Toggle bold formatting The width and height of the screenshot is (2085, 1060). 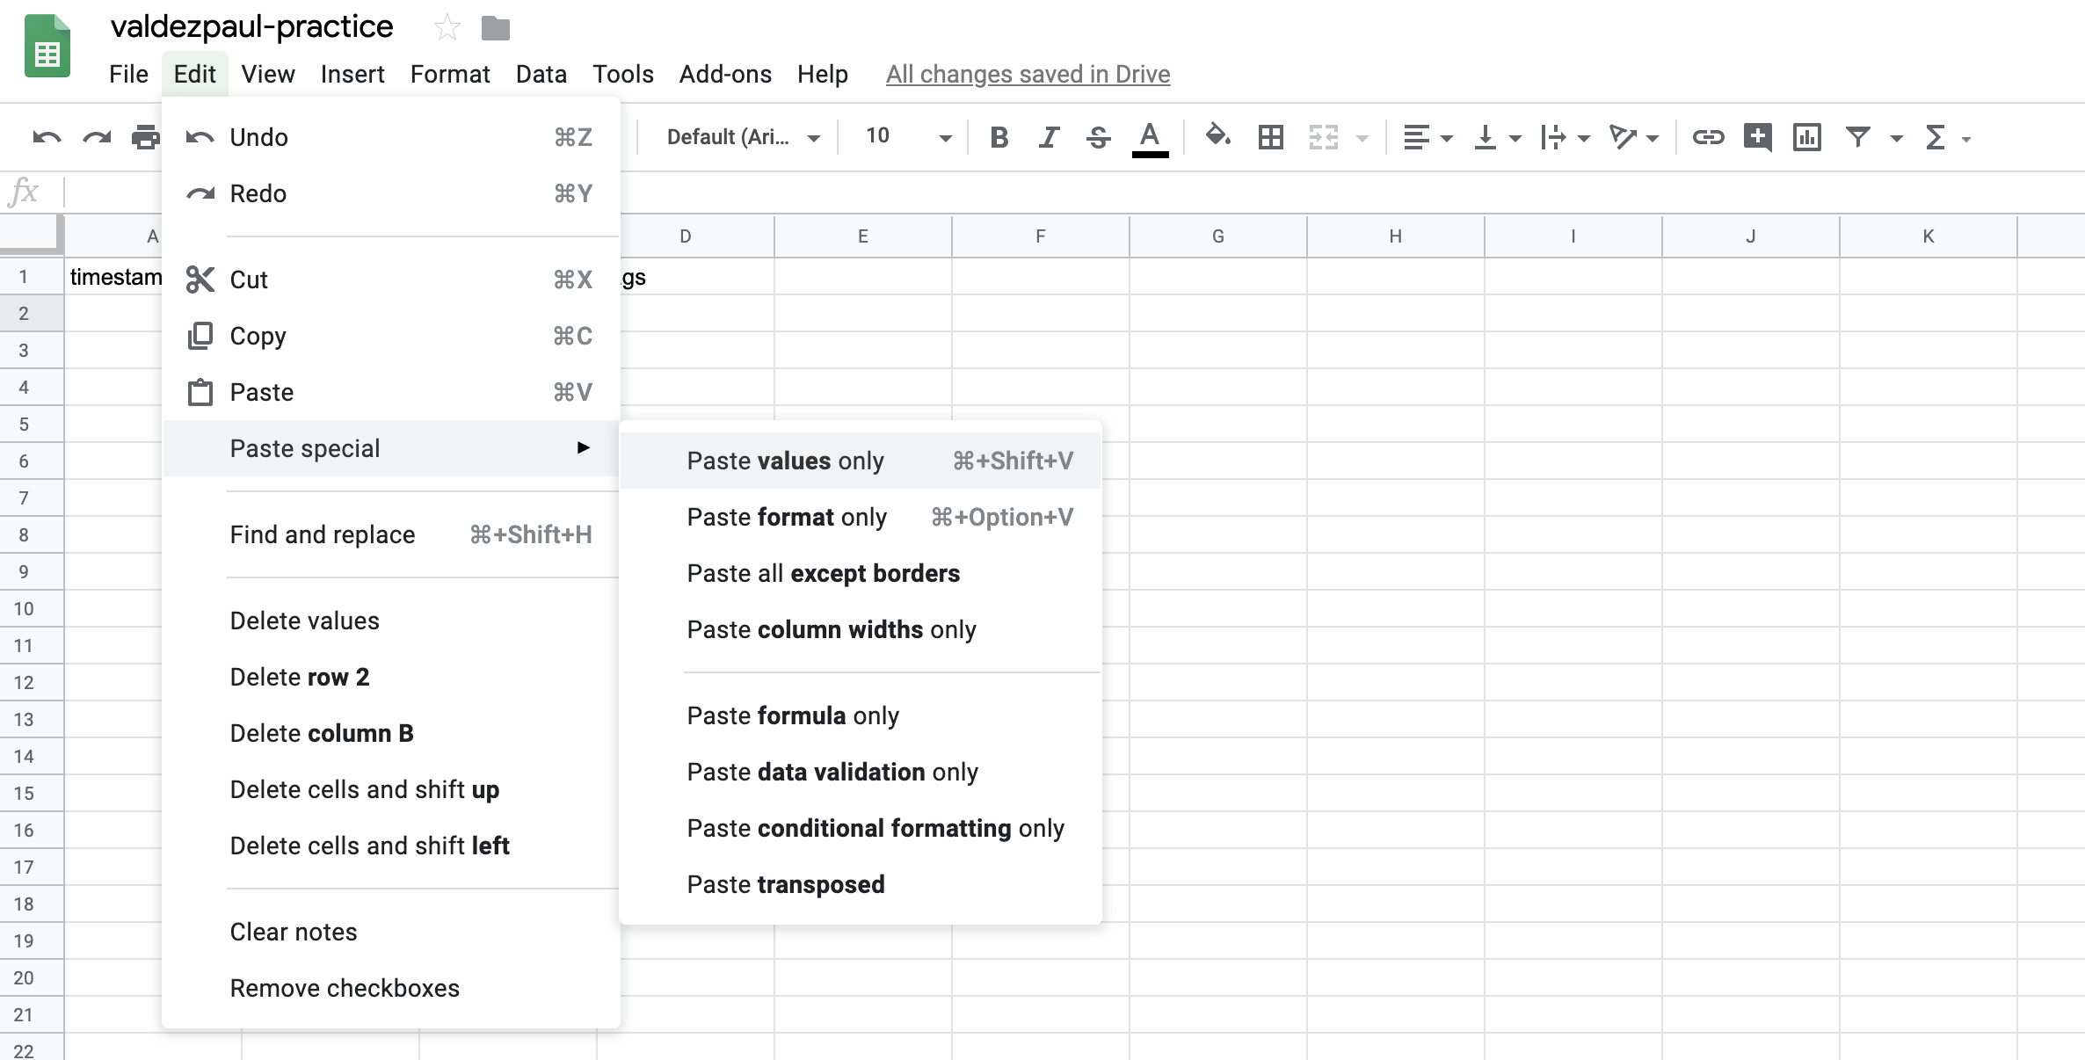coord(999,137)
